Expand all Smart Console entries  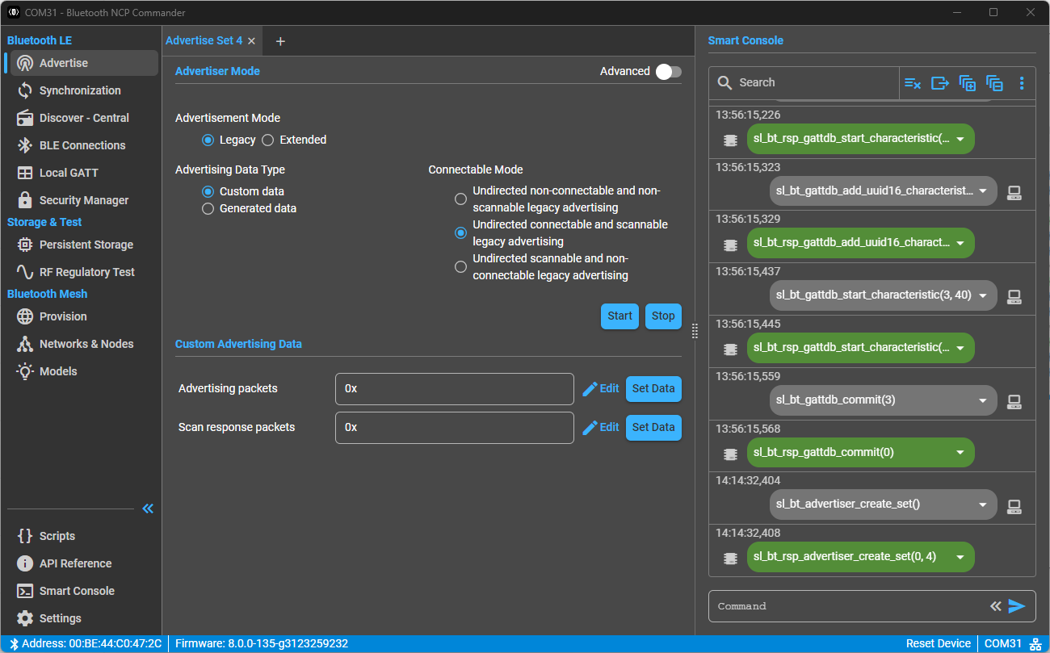pos(968,83)
